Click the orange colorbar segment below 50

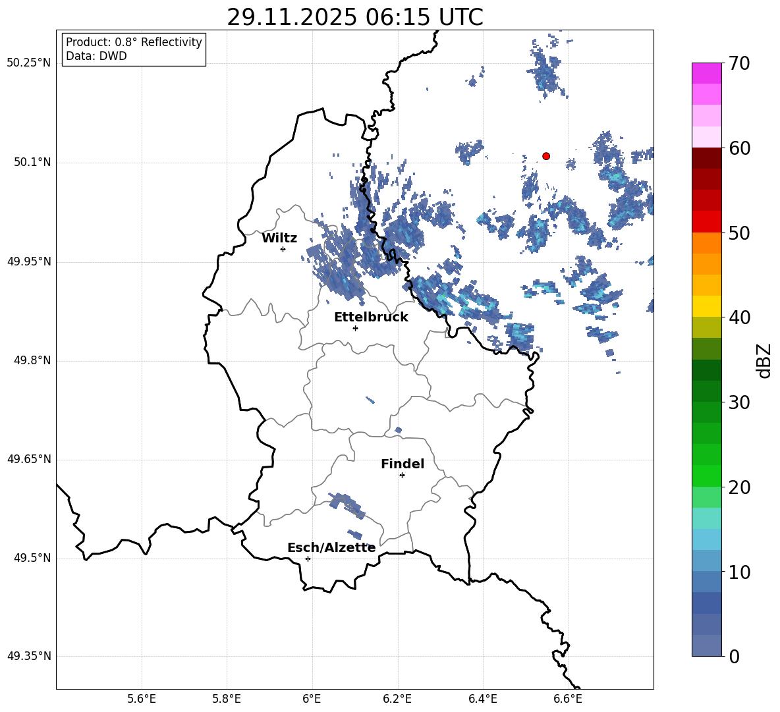tap(707, 242)
